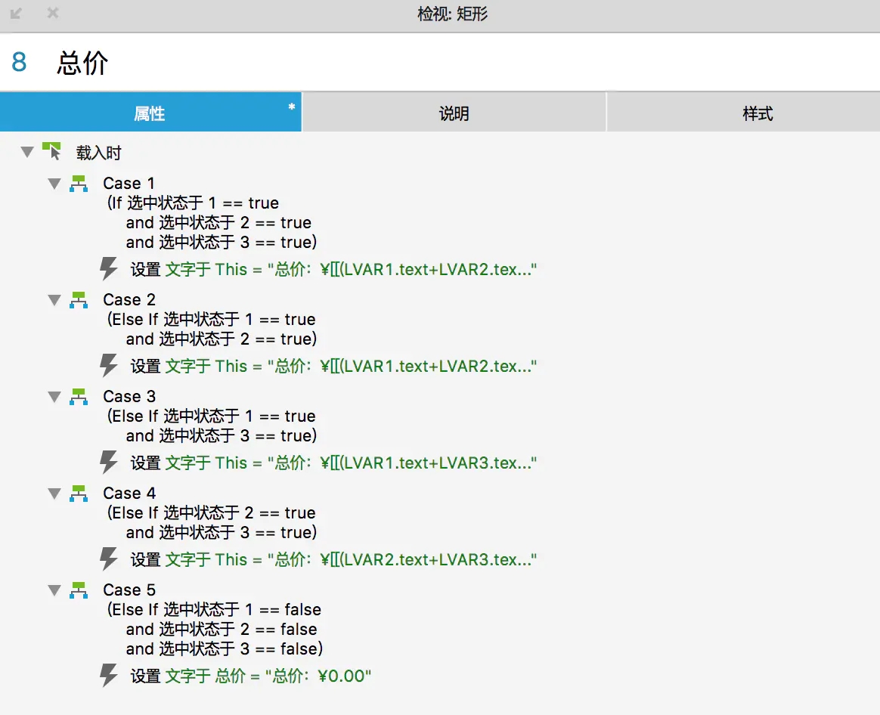
Task: Select the 属性 tab
Action: click(x=150, y=111)
